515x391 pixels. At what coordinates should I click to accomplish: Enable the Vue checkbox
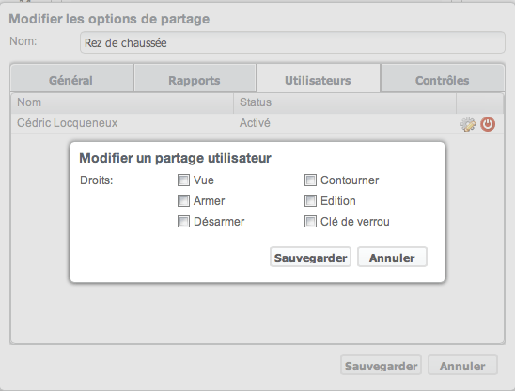tap(183, 180)
